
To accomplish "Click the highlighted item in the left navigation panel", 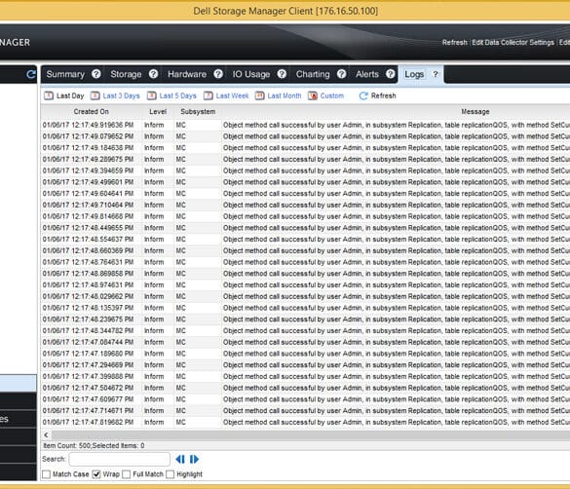I will pyautogui.click(x=19, y=383).
